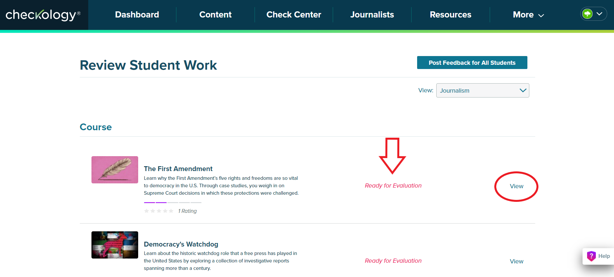Open the Journalism view dropdown
Viewport: 614px width, 277px height.
(x=482, y=90)
